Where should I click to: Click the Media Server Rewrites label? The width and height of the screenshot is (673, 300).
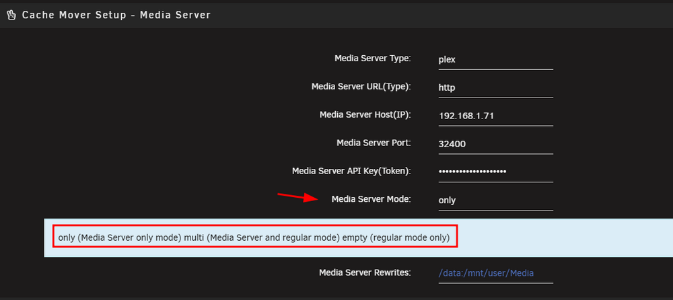365,272
